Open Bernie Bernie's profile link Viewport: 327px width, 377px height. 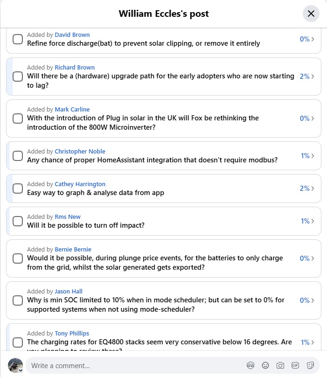point(73,250)
